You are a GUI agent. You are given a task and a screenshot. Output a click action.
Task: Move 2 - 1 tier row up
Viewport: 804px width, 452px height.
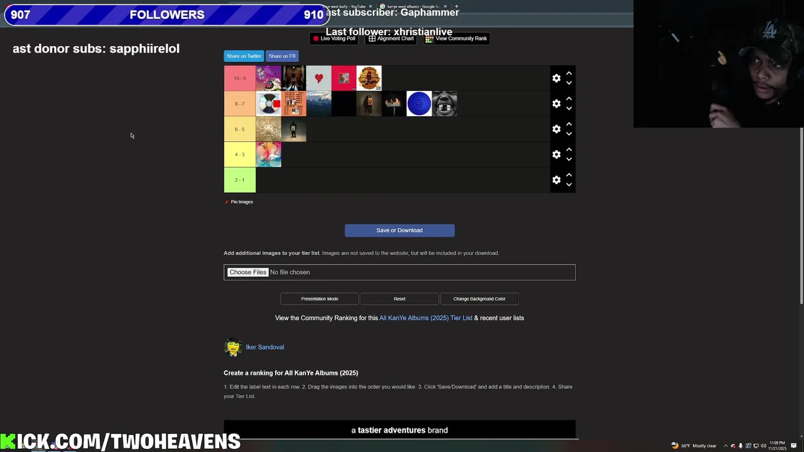tap(569, 175)
